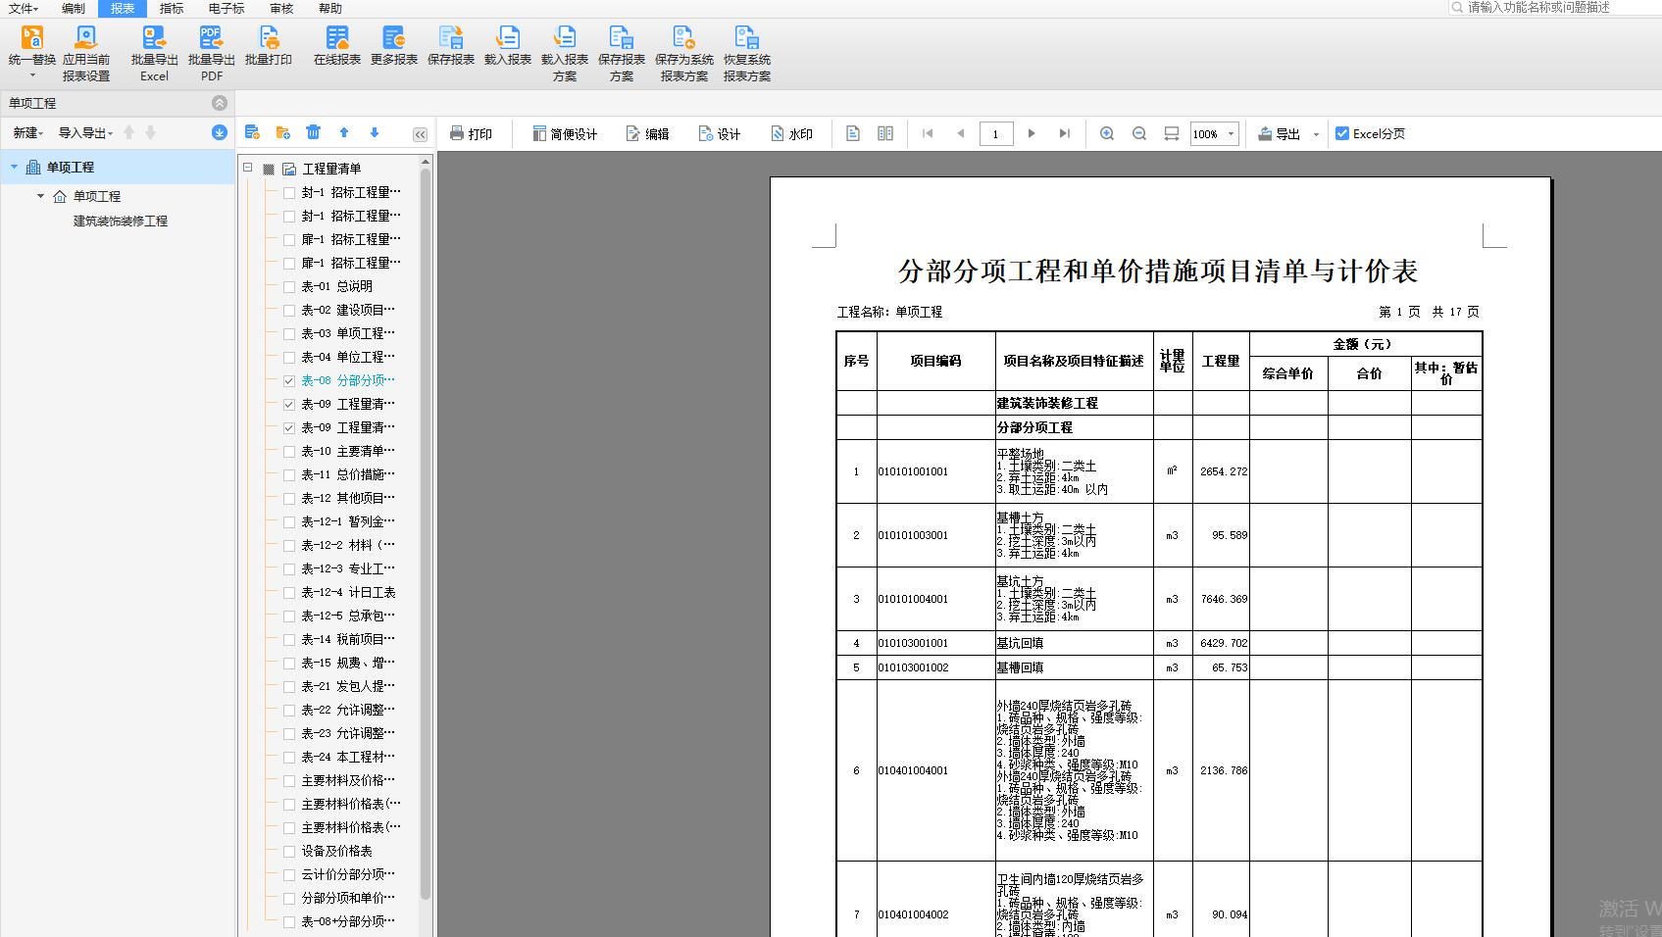Viewport: 1662px width, 937px height.
Task: Click 应用当前报表设置 icon
Action: 86,37
